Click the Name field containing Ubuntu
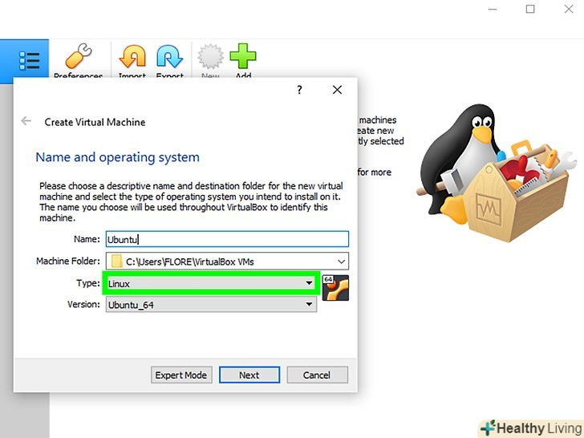 pyautogui.click(x=227, y=239)
